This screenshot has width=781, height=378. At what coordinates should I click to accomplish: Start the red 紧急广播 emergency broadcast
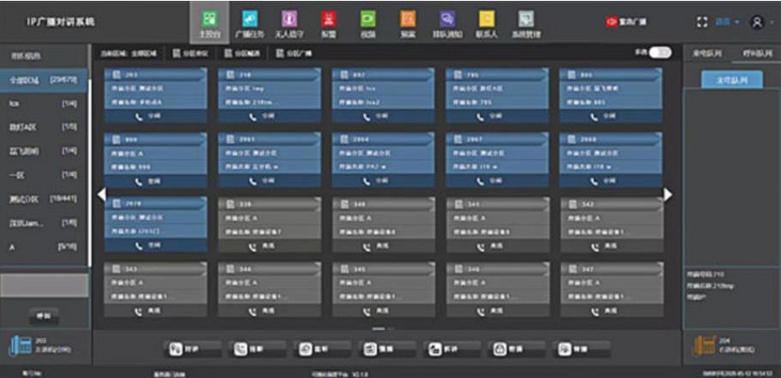(x=627, y=22)
